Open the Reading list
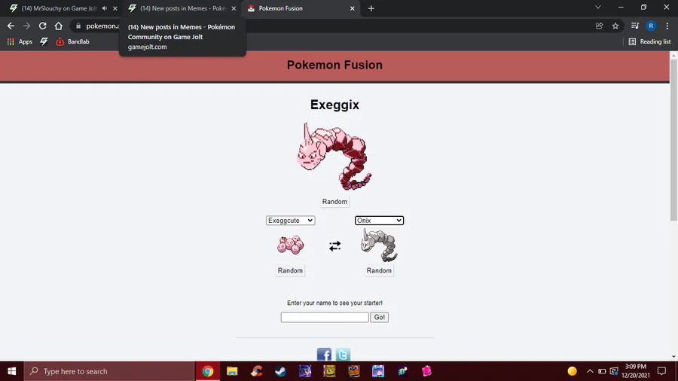This screenshot has width=678, height=381. (649, 41)
